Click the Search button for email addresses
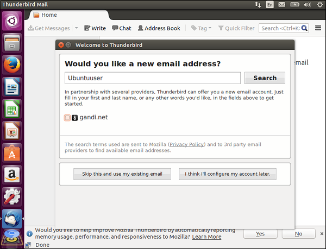Image resolution: width=326 pixels, height=249 pixels. tap(265, 78)
